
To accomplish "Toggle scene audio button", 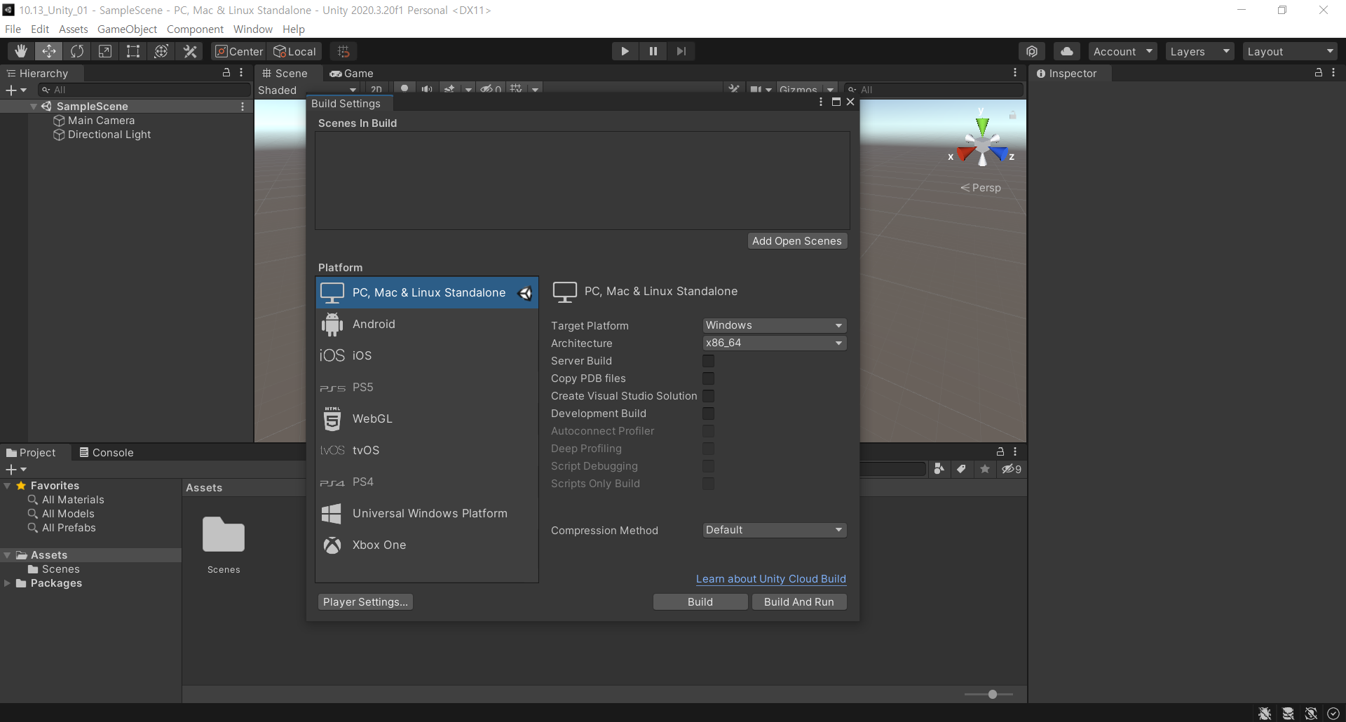I will pos(426,89).
